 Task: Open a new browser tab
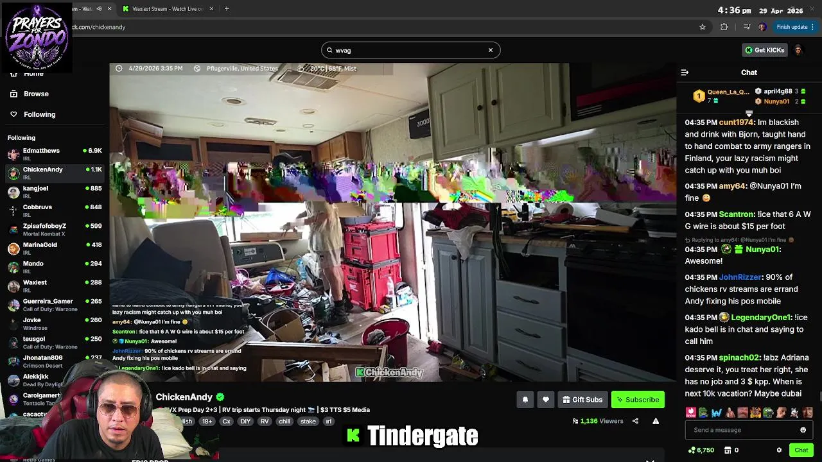pos(227,9)
